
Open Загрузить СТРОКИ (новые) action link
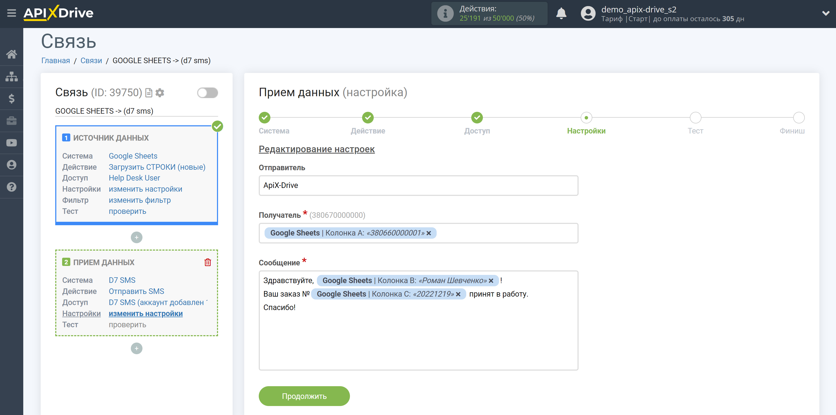coord(157,167)
